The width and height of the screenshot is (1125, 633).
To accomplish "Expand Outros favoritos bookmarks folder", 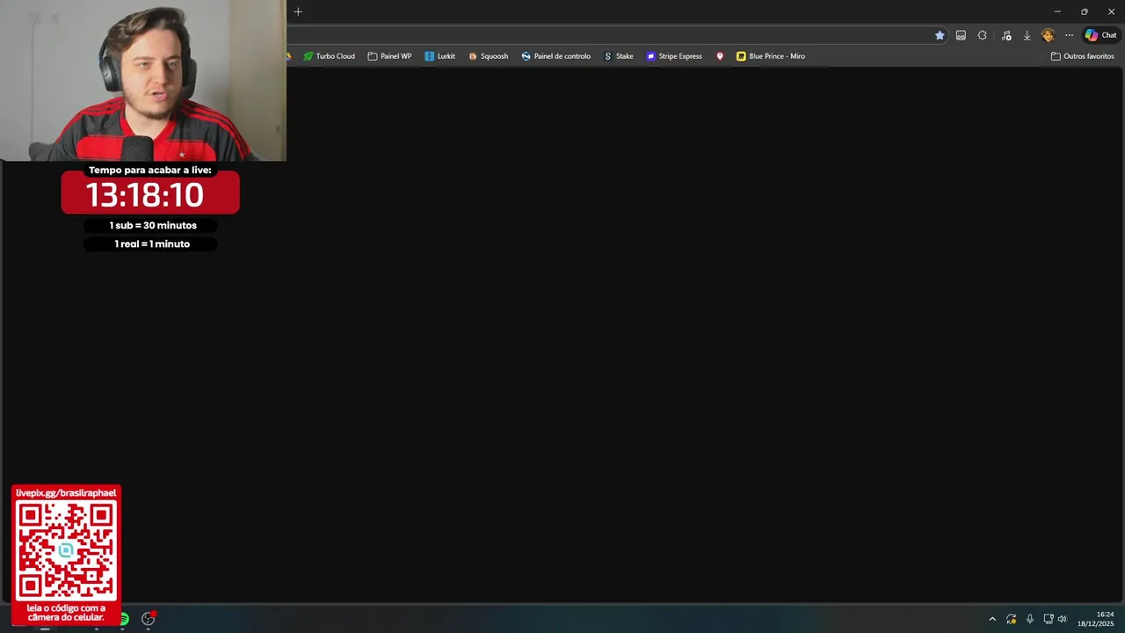I will (x=1082, y=56).
